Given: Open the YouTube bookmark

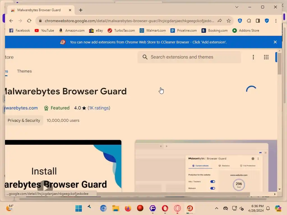Looking at the screenshot, I should point(44,31).
